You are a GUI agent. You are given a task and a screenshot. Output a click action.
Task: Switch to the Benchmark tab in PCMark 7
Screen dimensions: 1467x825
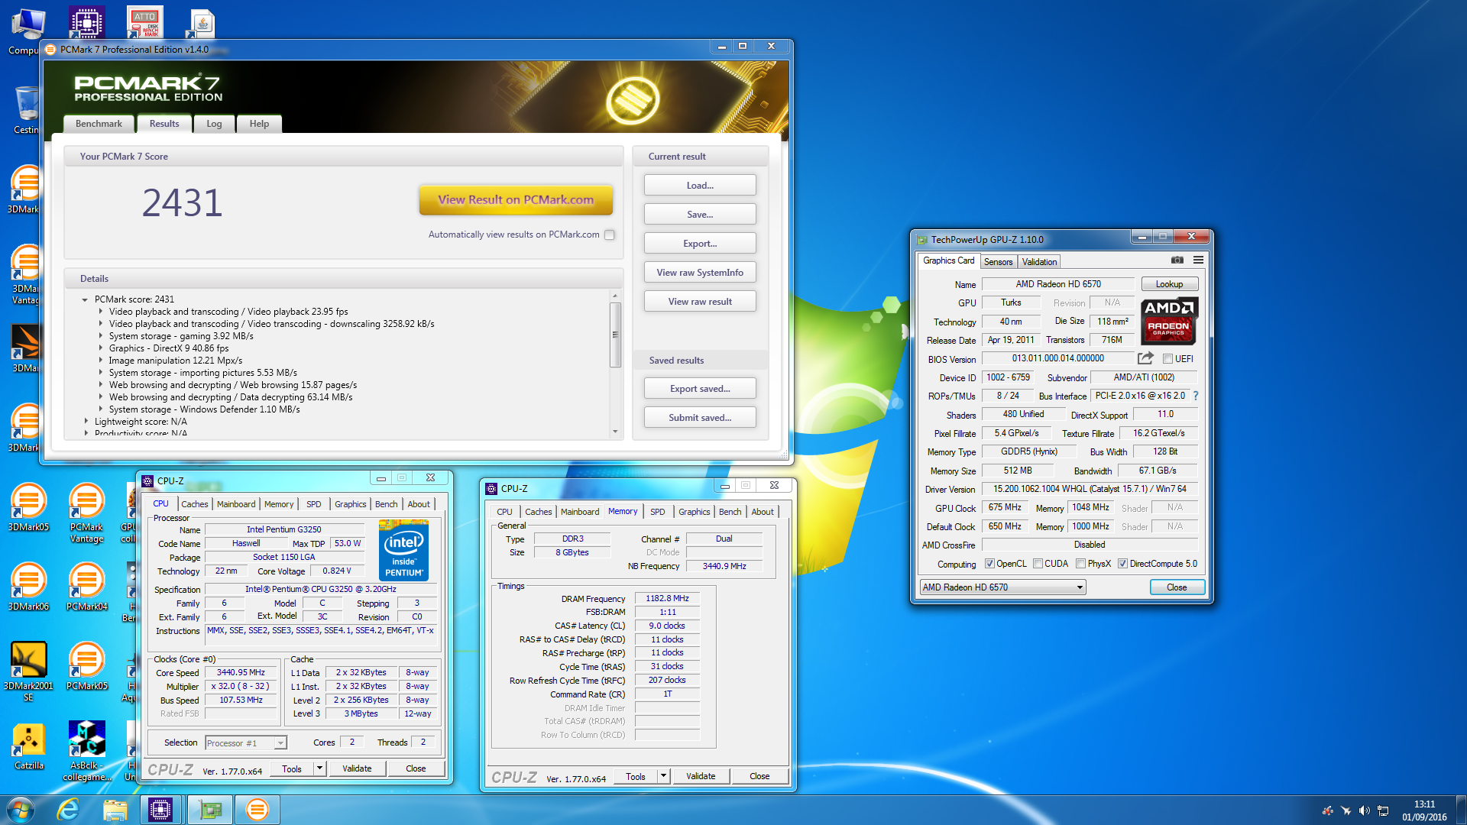(x=99, y=124)
